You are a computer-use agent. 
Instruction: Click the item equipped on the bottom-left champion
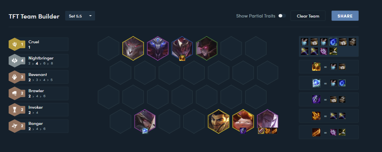145,131
